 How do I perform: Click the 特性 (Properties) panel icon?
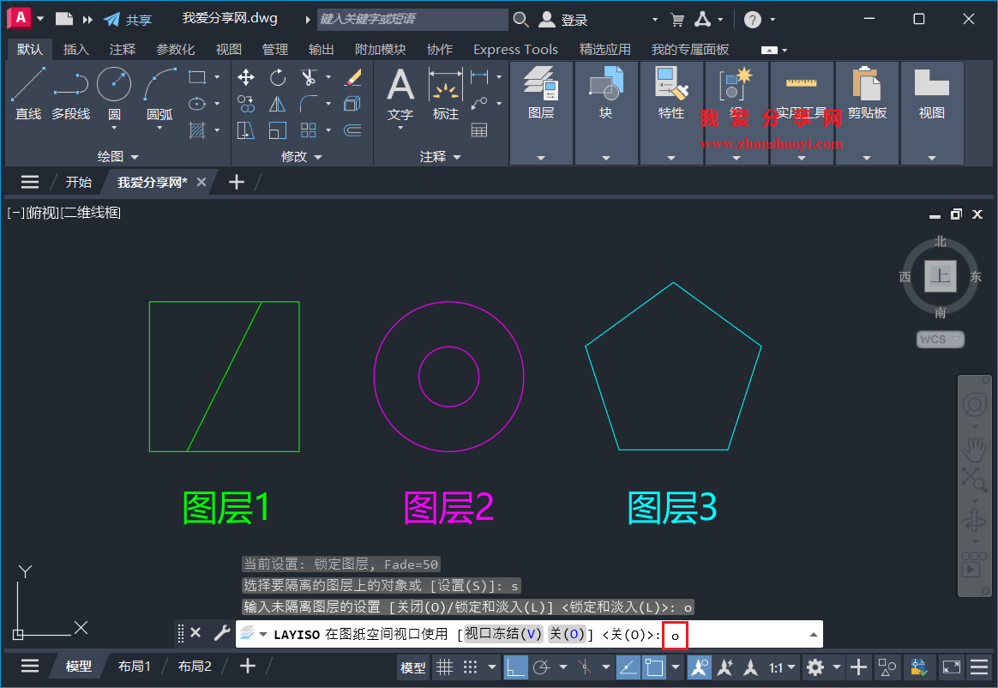tap(671, 88)
